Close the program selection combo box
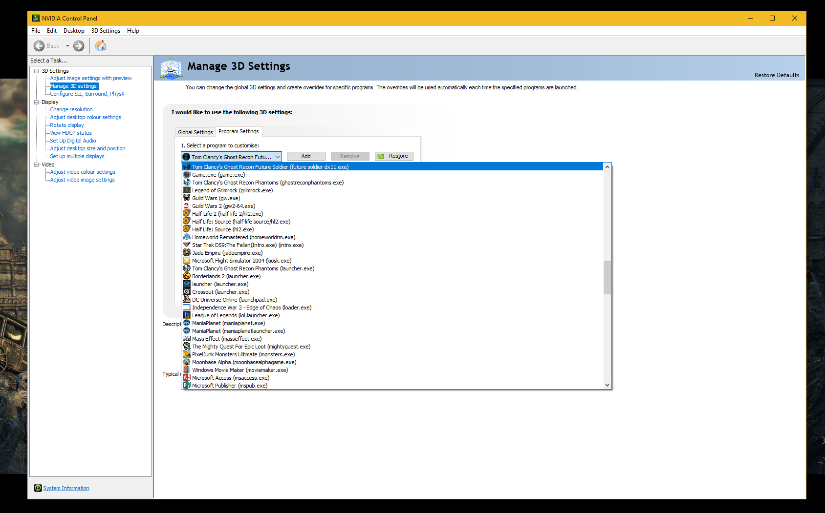825x513 pixels. click(278, 157)
